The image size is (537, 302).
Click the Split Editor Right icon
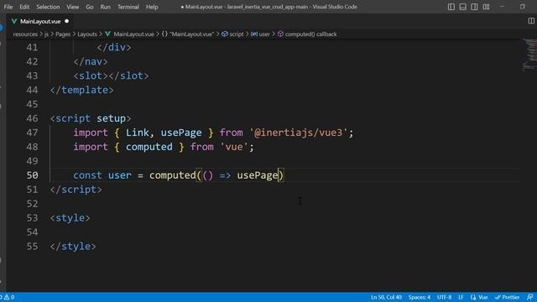531,21
